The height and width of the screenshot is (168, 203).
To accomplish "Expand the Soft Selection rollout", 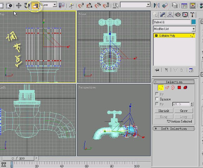I will point(174,129).
